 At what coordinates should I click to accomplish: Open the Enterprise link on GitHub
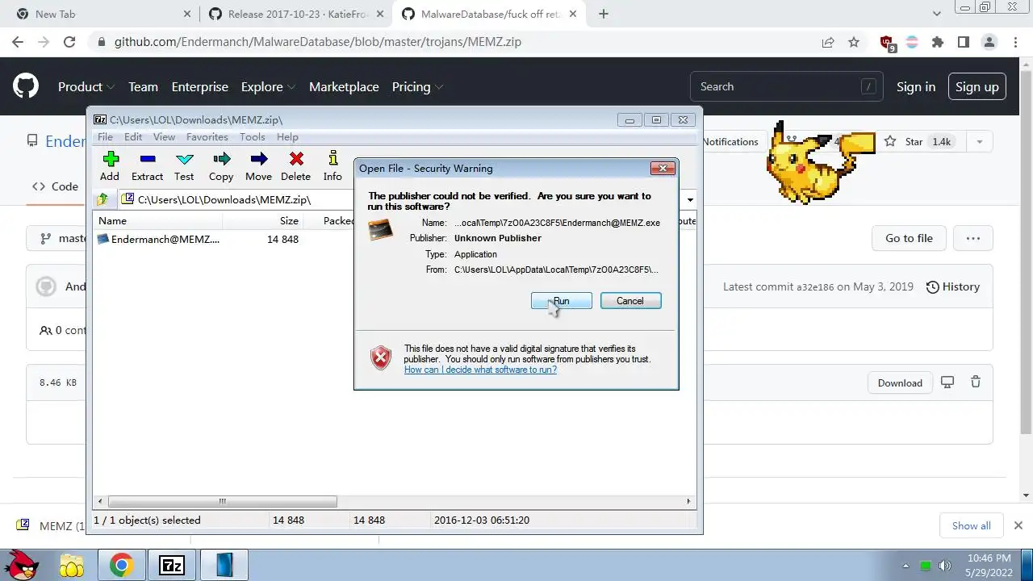coord(200,87)
